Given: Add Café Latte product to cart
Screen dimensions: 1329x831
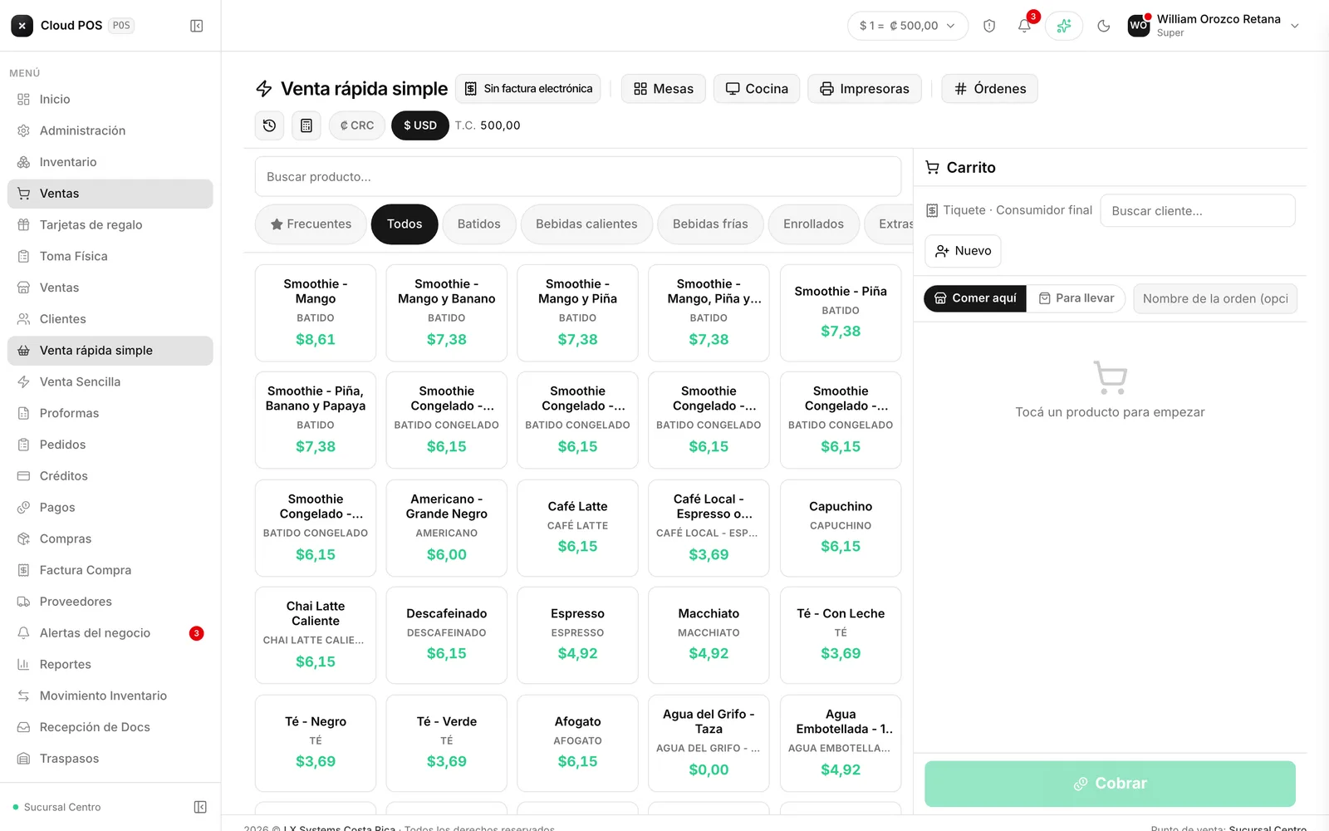Looking at the screenshot, I should point(578,529).
